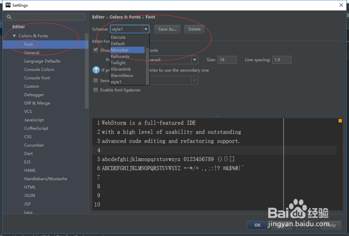Open Console Colors settings
The width and height of the screenshot is (349, 236).
39,69
